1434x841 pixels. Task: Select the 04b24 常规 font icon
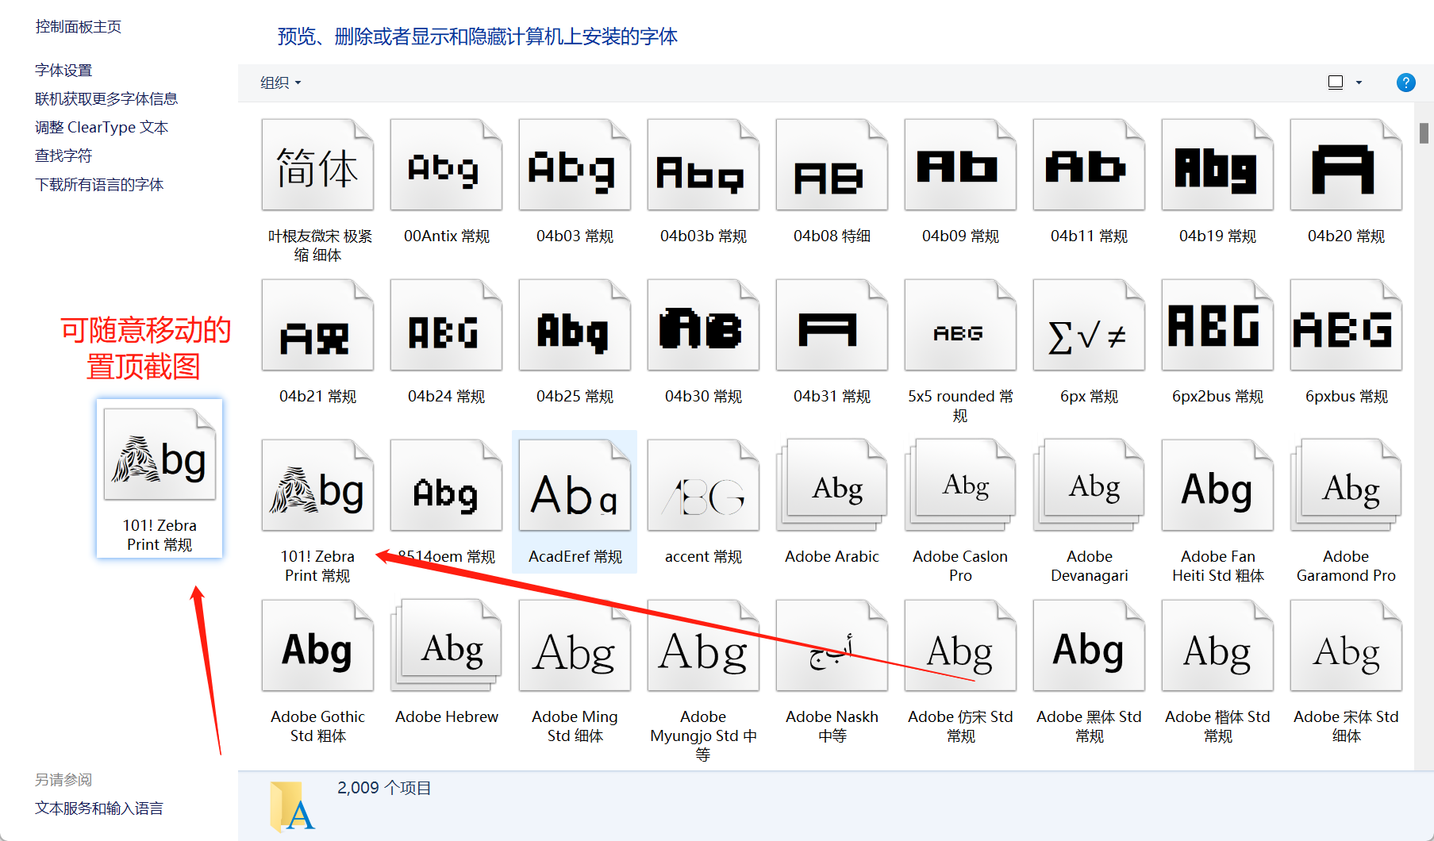[446, 325]
